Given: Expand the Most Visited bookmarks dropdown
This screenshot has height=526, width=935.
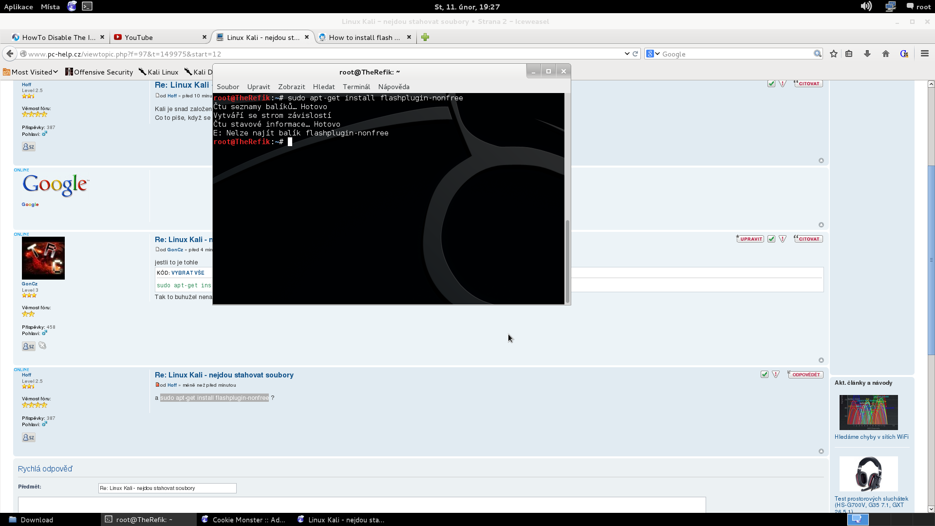Looking at the screenshot, I should 31,72.
